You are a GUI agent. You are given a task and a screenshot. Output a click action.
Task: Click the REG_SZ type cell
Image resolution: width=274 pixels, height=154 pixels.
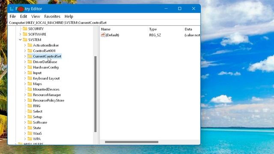(x=155, y=35)
